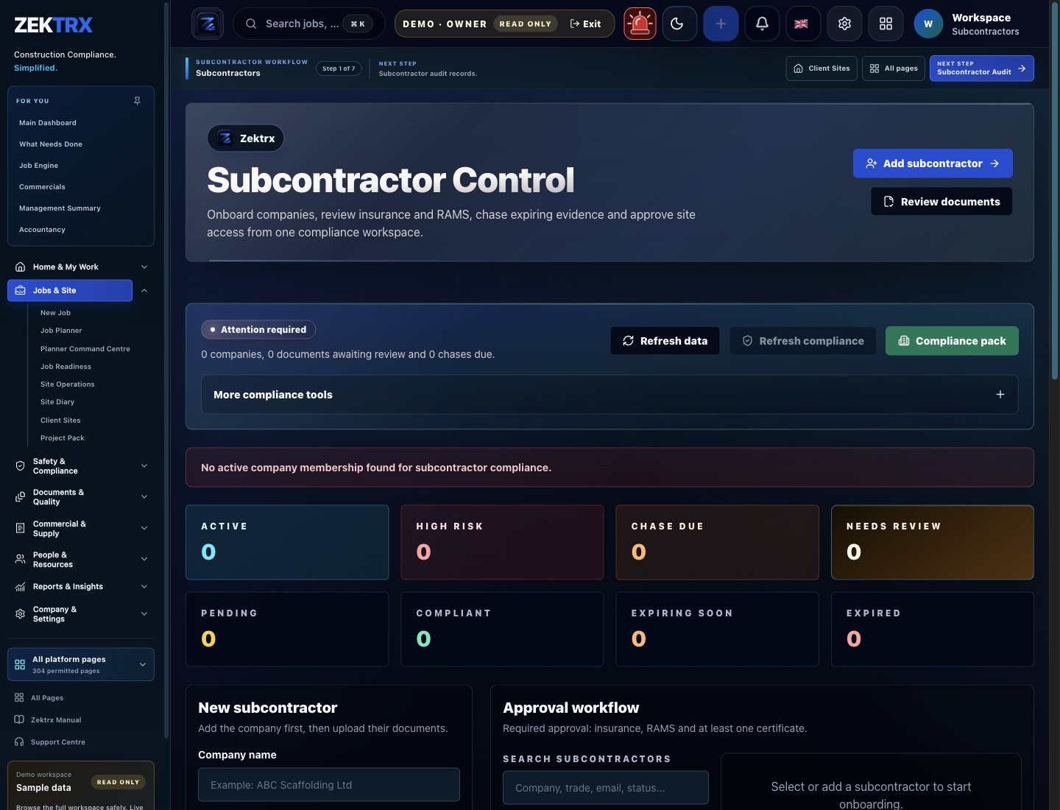This screenshot has width=1060, height=810.
Task: Click the Zektrx logo icon in top bar
Action: click(208, 24)
